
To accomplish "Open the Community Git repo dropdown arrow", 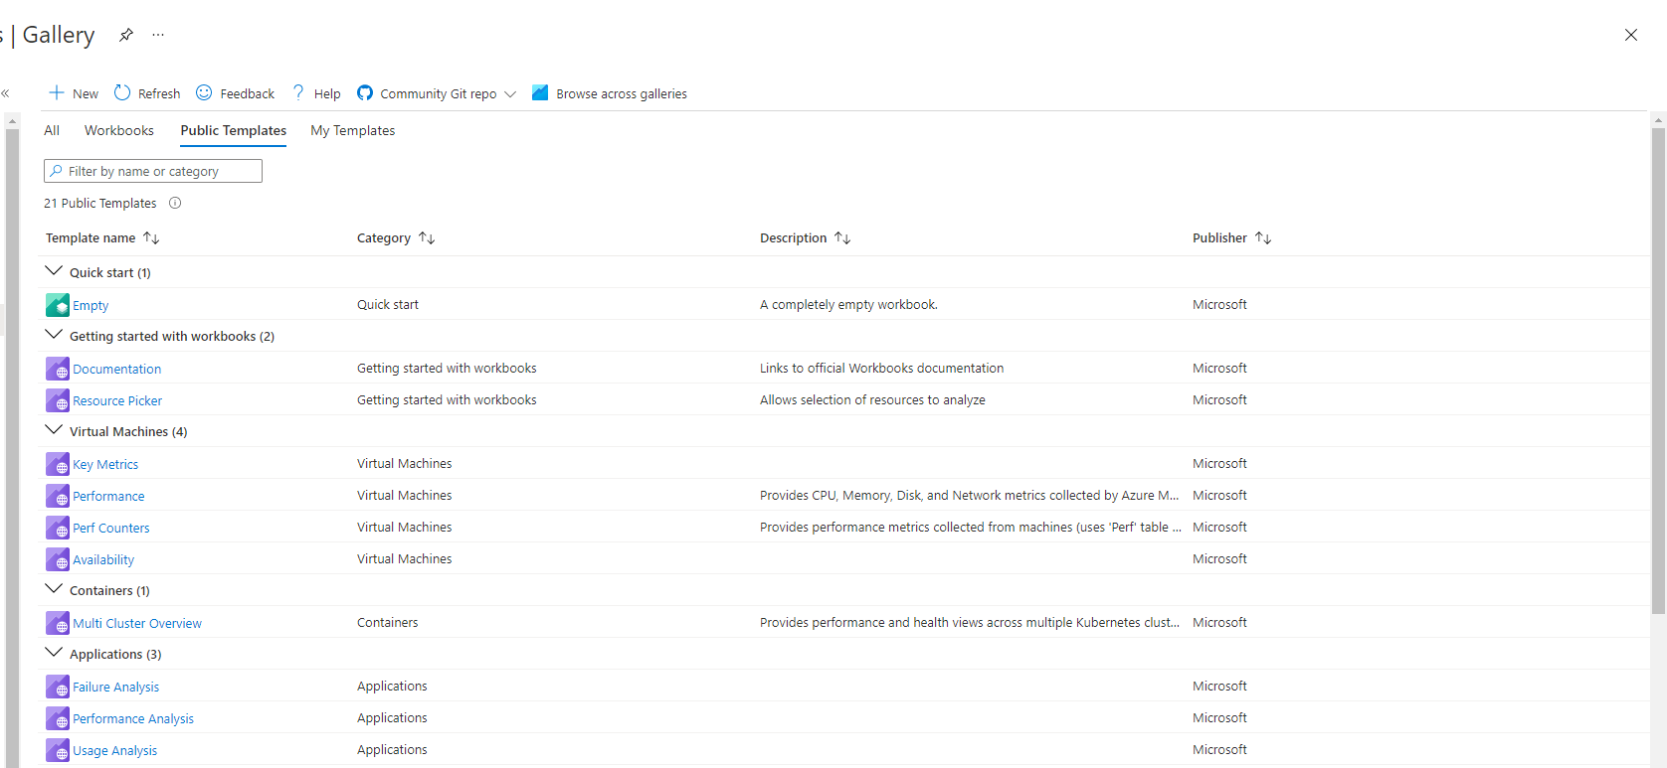I will coord(510,94).
